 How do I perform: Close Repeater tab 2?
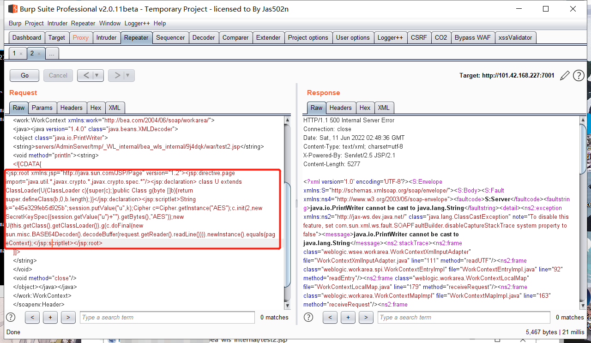(x=39, y=54)
